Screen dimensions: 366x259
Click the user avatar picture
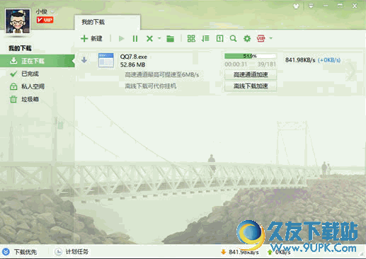18,21
